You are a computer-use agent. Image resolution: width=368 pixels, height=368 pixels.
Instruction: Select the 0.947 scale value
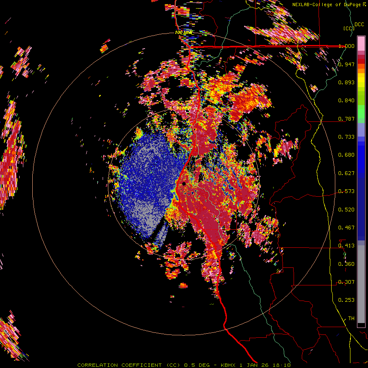coord(346,64)
